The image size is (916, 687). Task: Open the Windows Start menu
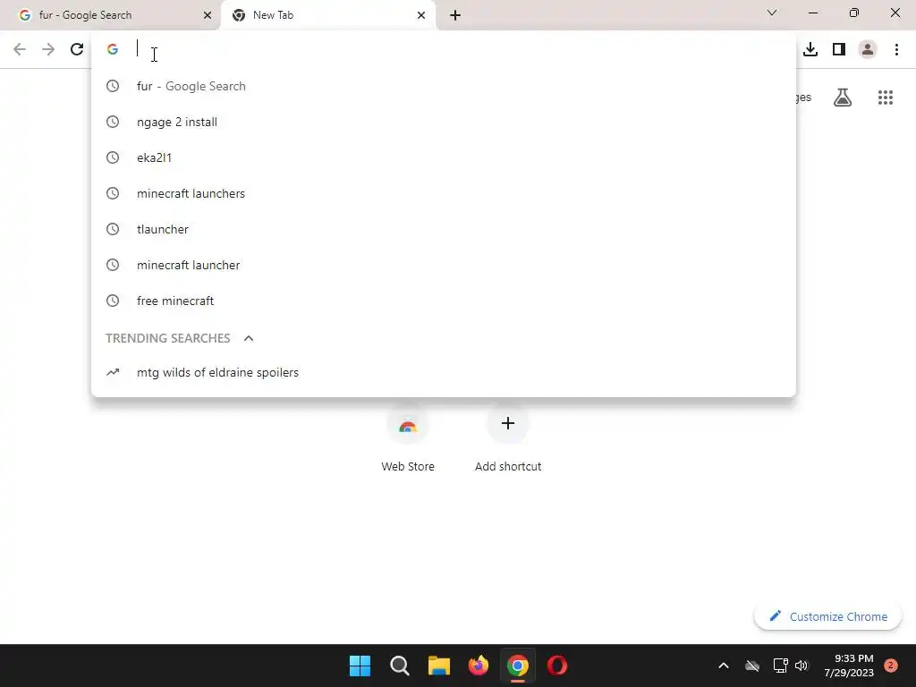[360, 666]
